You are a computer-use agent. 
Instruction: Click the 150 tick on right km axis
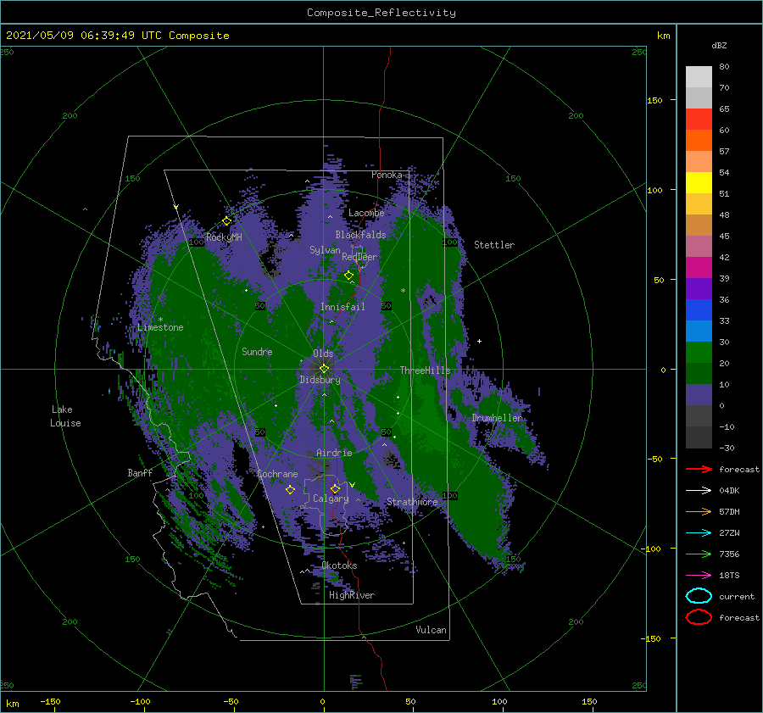click(x=655, y=100)
